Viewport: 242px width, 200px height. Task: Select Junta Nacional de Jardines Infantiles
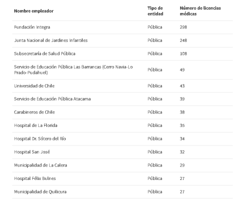(51, 40)
